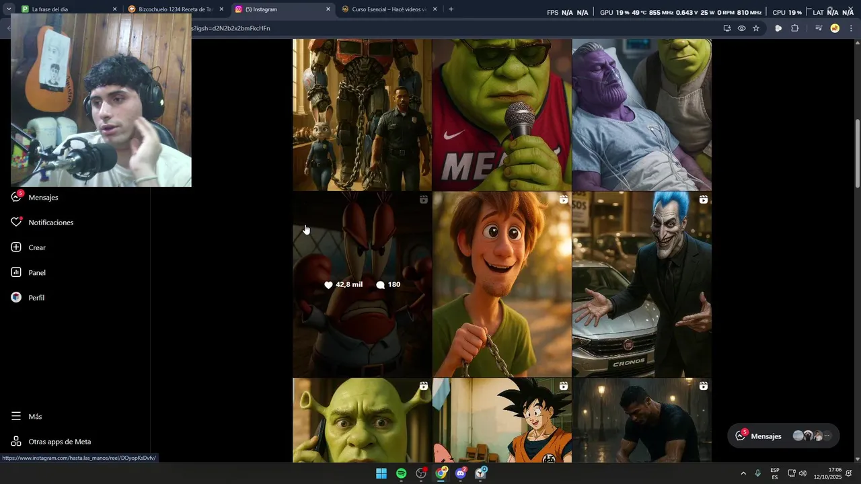The image size is (861, 484).
Task: Open the tab search dropdown
Action: point(9,9)
